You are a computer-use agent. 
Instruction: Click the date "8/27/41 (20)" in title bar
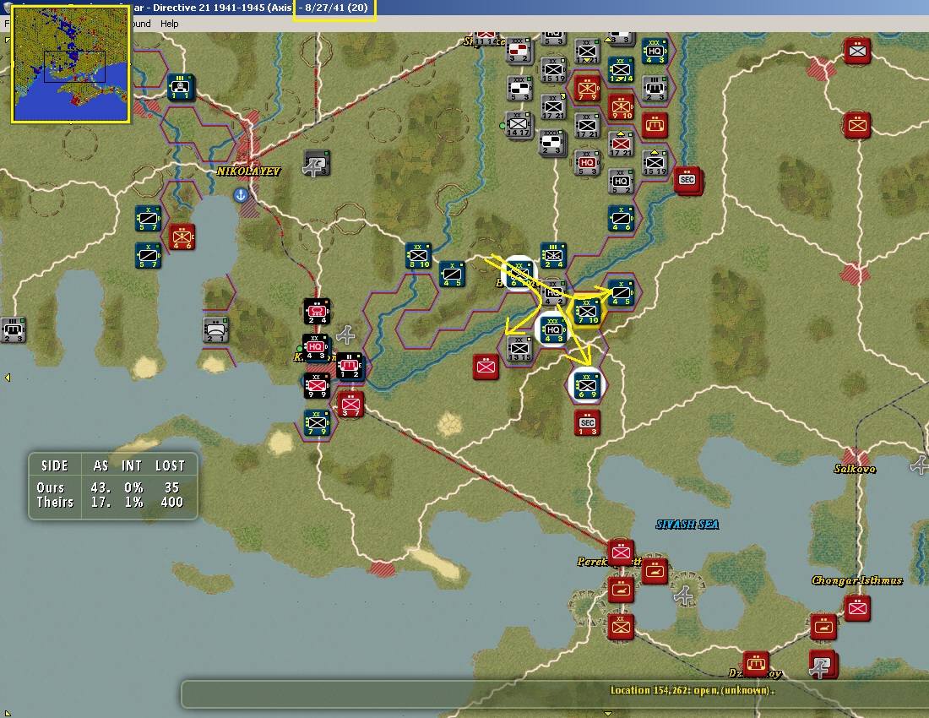[336, 8]
